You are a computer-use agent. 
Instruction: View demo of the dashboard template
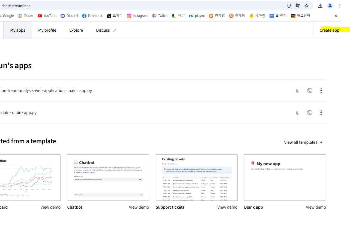[x=50, y=207]
